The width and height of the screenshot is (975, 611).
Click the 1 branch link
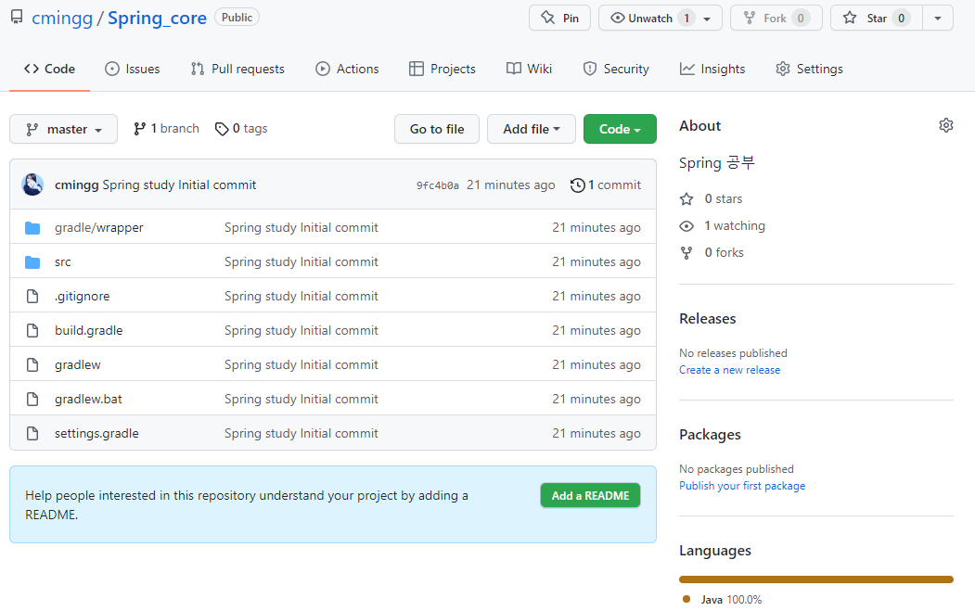167,129
